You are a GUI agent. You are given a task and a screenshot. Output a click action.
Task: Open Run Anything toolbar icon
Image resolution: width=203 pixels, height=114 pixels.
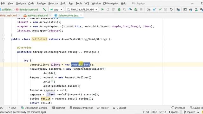pyautogui.click(x=185, y=9)
